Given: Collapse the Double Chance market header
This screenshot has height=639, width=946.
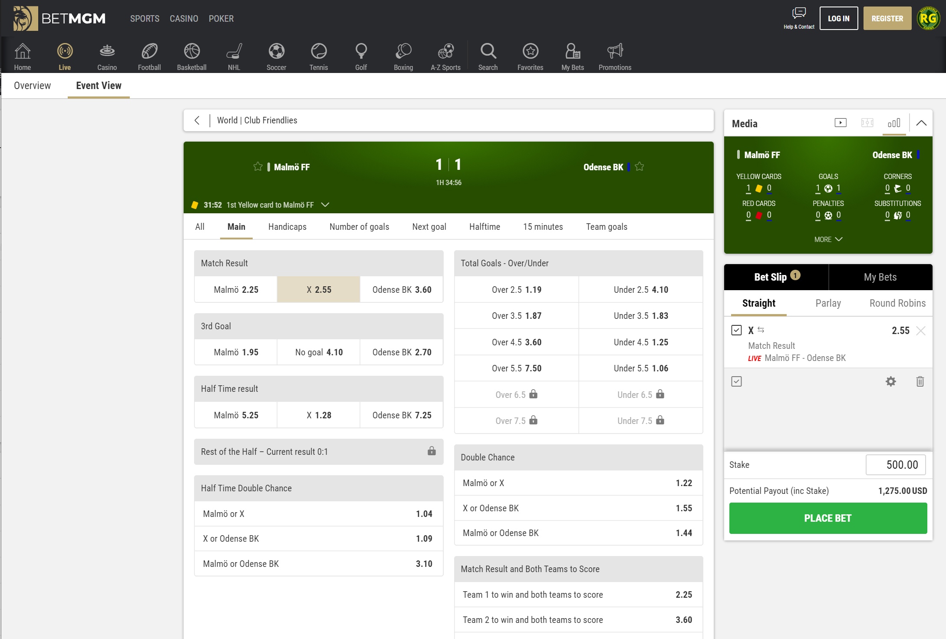Looking at the screenshot, I should tap(579, 457).
